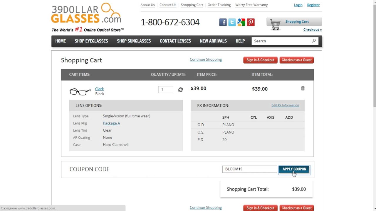The image size is (376, 211).
Task: Open SHOP SUNGLASSES menu
Action: tap(134, 41)
